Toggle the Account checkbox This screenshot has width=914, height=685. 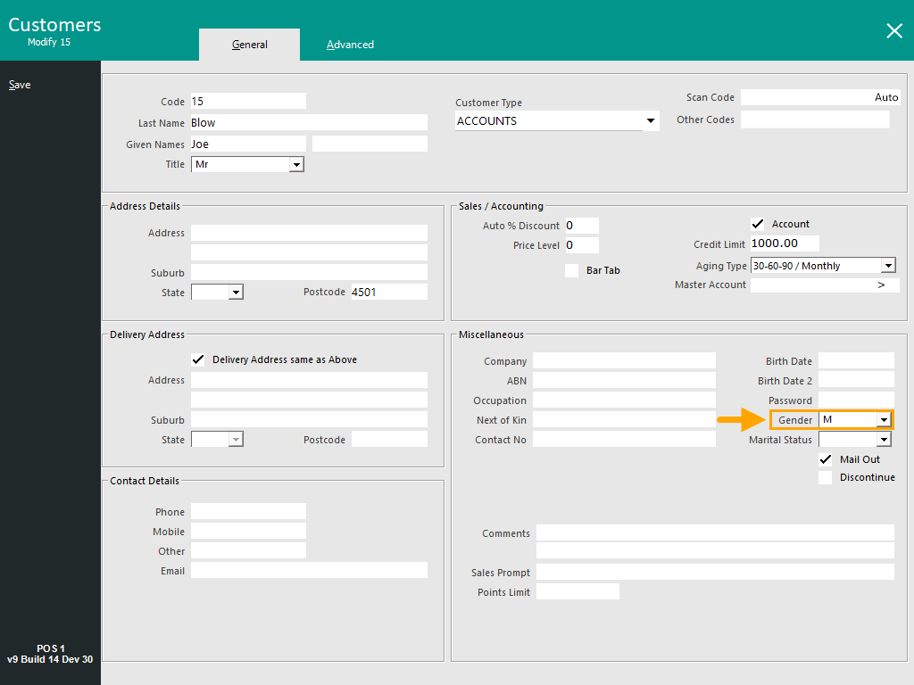click(758, 224)
